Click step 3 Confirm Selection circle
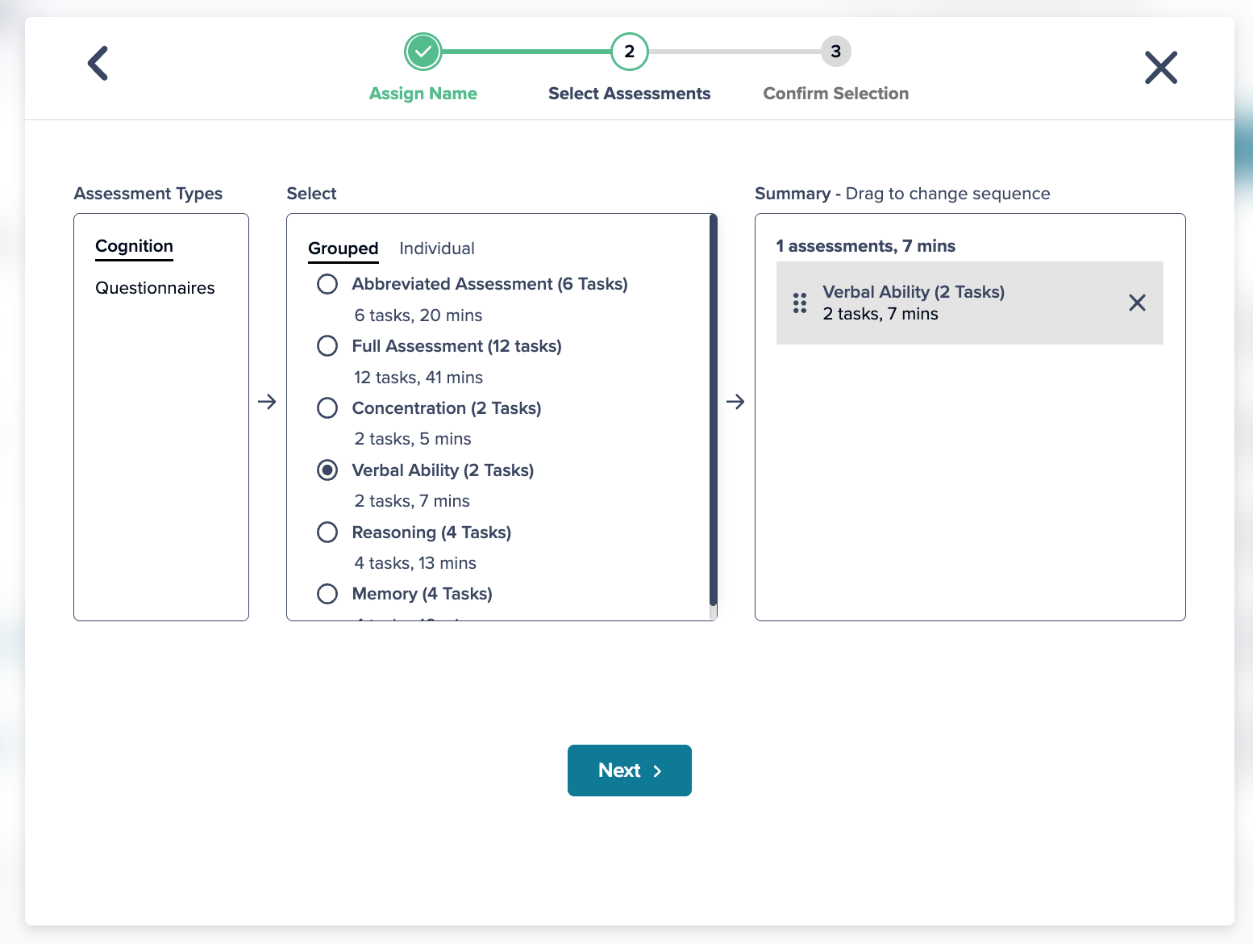This screenshot has height=944, width=1253. pyautogui.click(x=835, y=51)
